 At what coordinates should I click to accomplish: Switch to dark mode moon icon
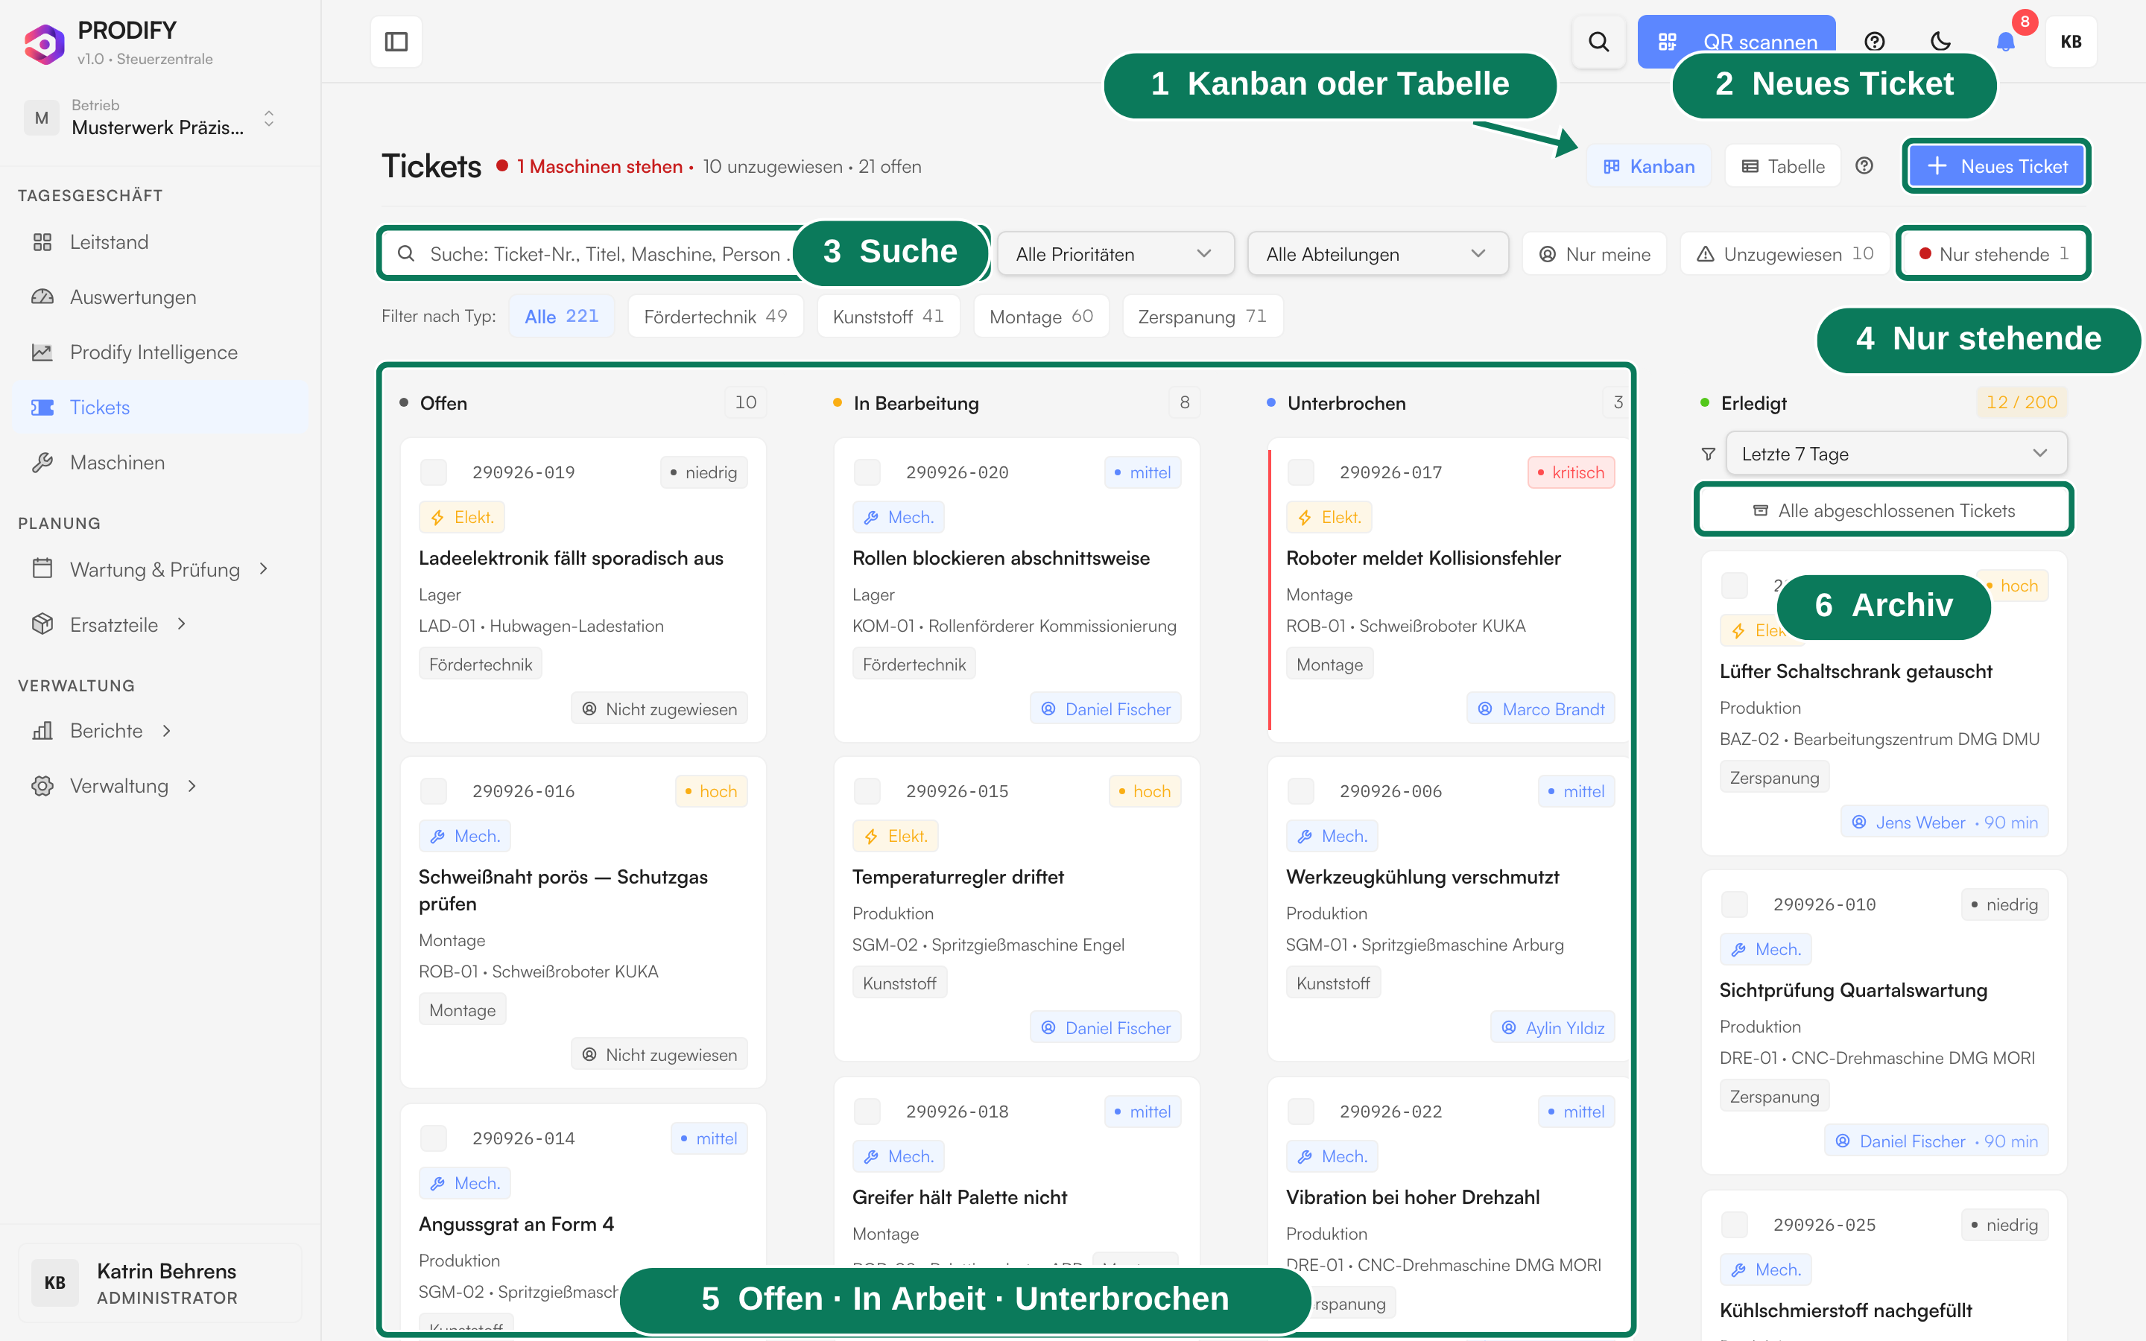pos(1940,42)
